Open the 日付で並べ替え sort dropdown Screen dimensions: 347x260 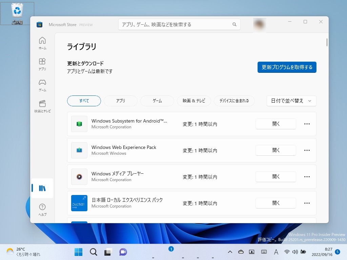coord(291,101)
